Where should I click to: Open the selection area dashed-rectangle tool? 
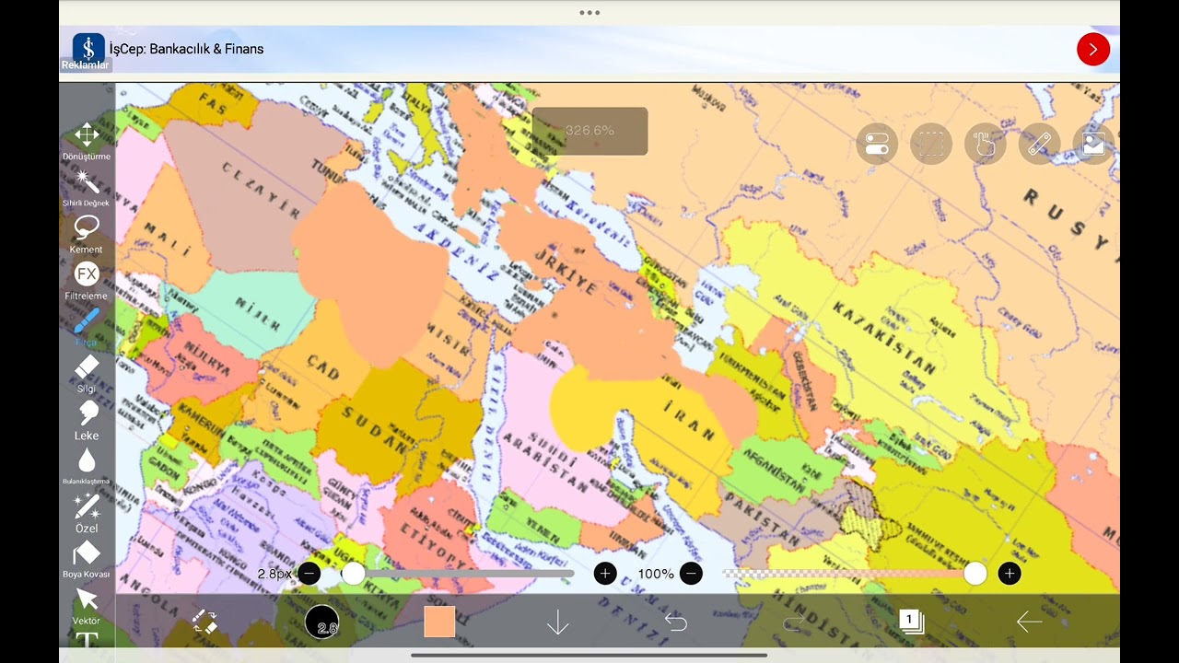point(931,145)
